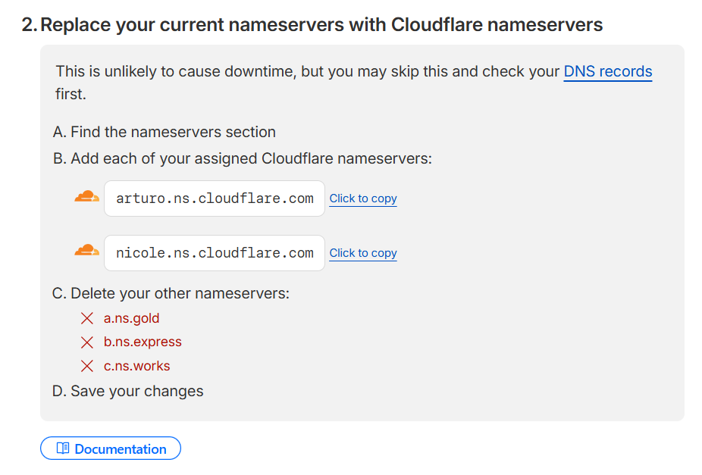
Task: Click the cloud icon beside nicole nameserver
Action: point(86,251)
